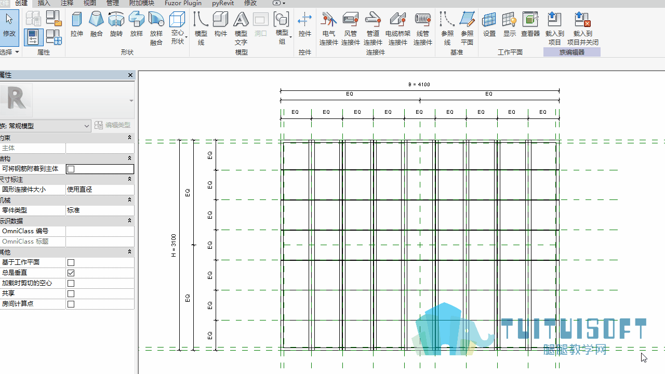Open the pyRevit ribbon tab
Screen dimensions: 665x374
coord(223,3)
